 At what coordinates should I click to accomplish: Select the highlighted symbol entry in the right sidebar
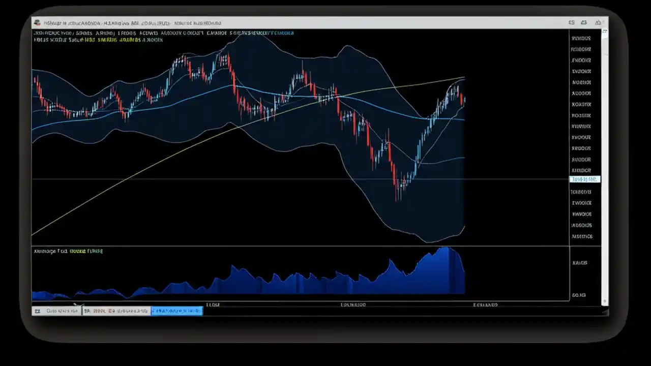pyautogui.click(x=584, y=179)
